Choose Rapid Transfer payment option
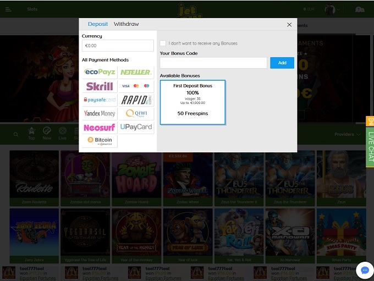Viewport: 374px width, 281px height. 136,100
